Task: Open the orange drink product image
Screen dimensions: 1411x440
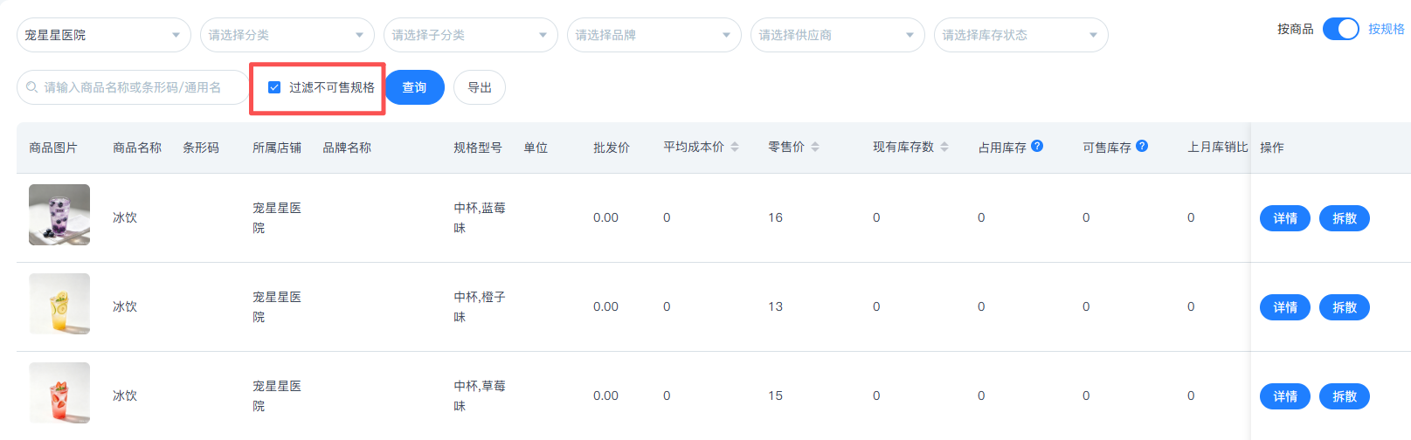Action: tap(59, 304)
